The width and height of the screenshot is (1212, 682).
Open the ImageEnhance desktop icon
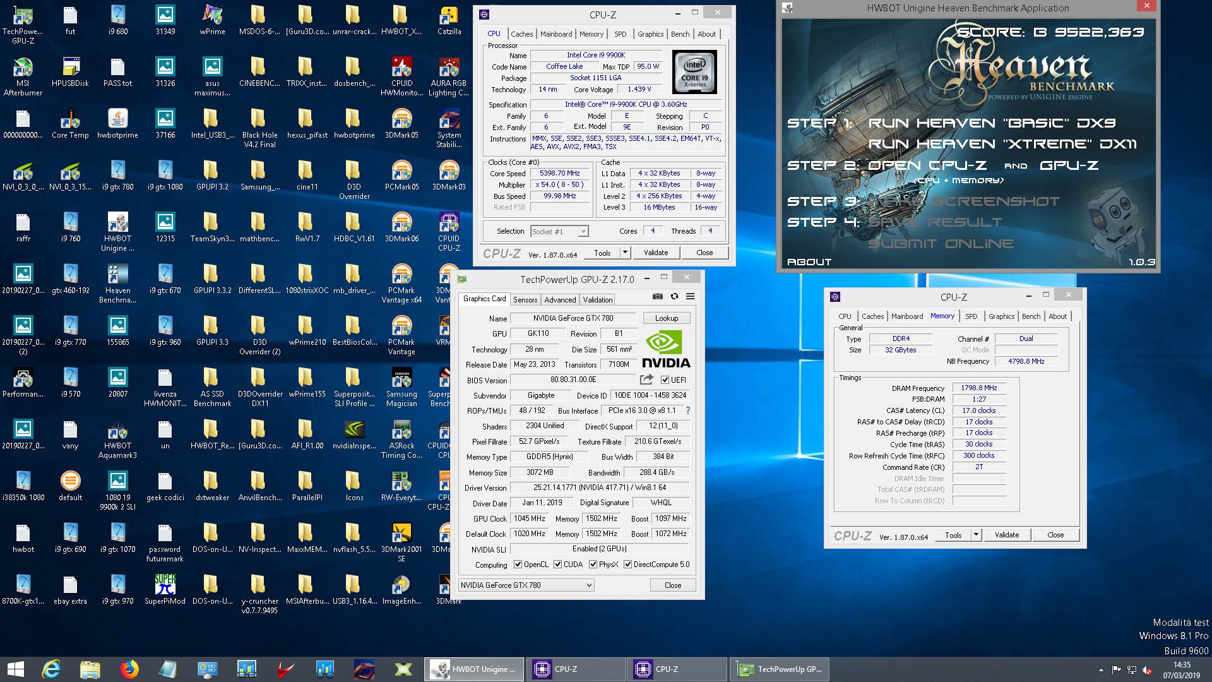point(401,590)
